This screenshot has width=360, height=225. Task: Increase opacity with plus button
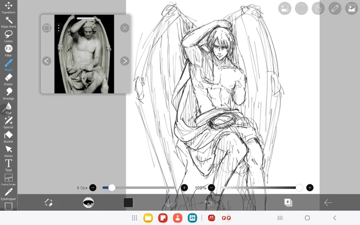310,188
